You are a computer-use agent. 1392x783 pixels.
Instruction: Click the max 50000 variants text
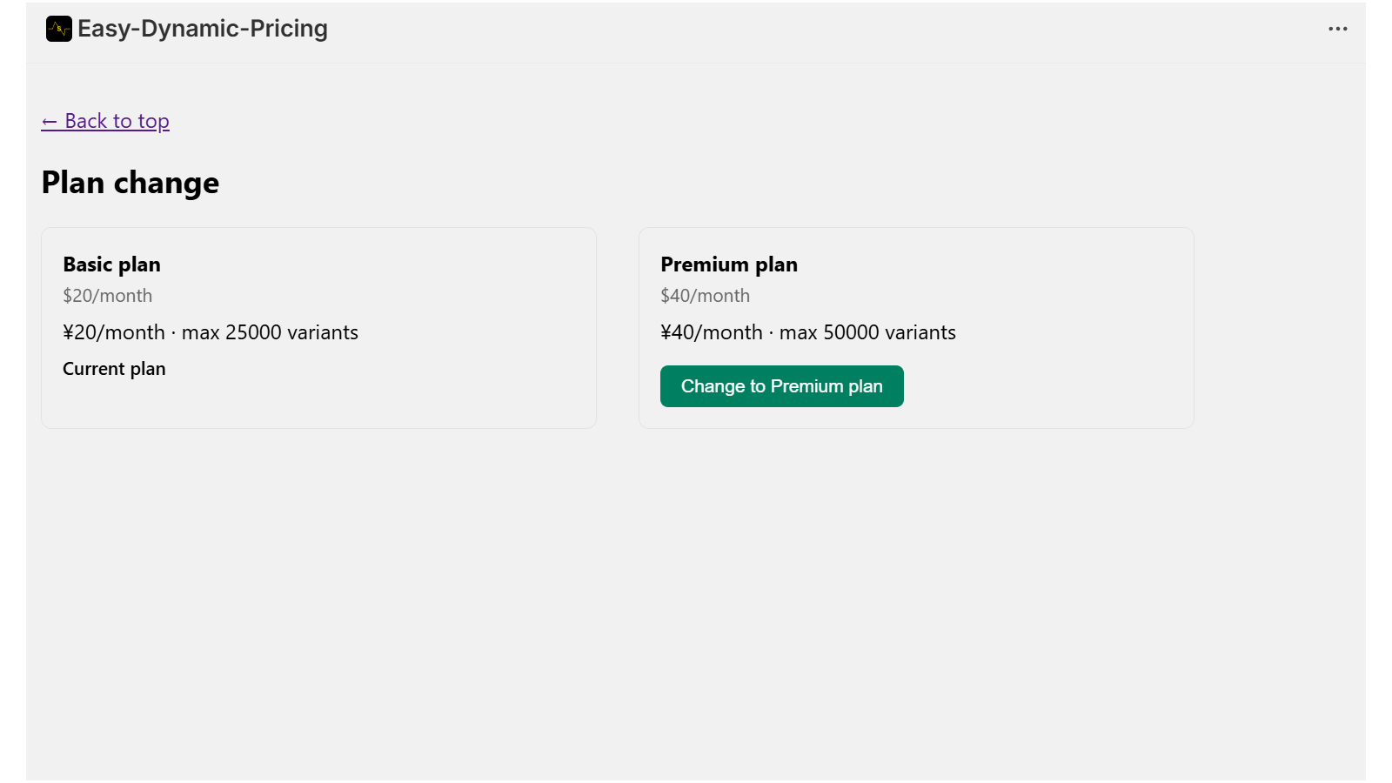point(867,332)
